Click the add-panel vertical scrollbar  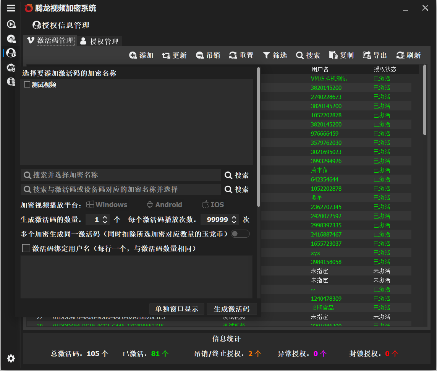(259, 136)
